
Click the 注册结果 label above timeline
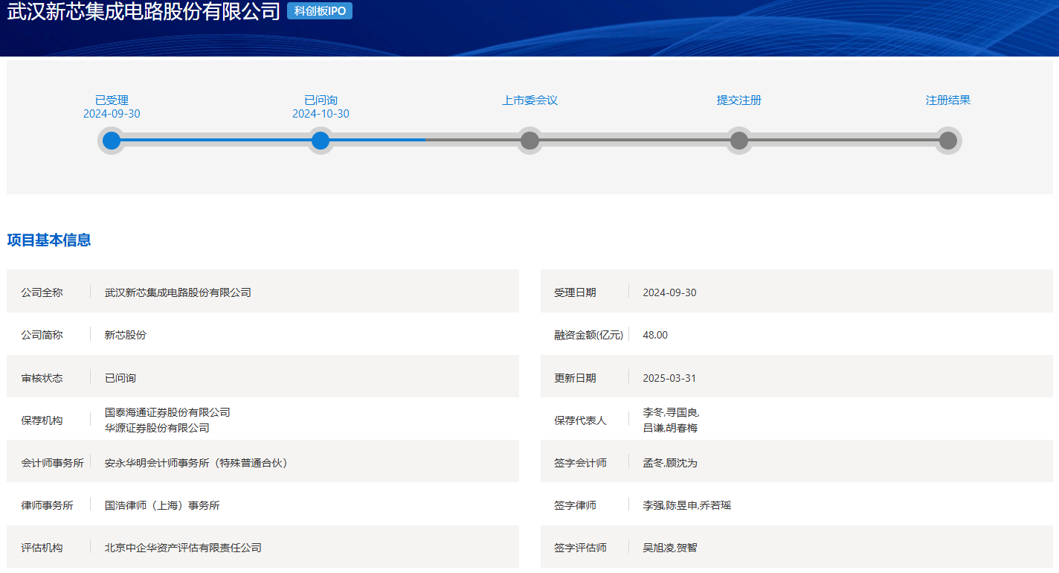[947, 100]
